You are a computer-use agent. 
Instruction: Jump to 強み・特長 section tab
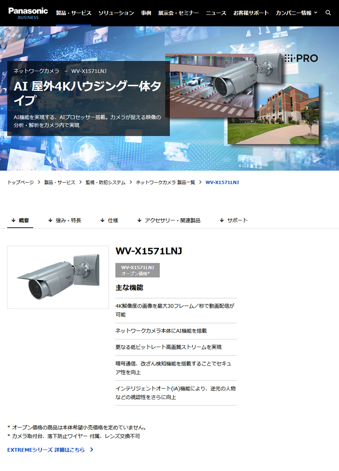65,220
